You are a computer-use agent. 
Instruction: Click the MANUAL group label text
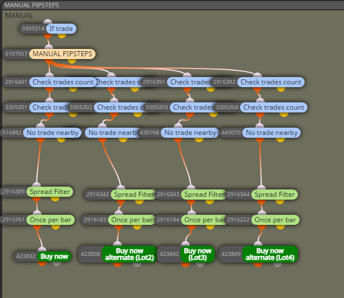[x=19, y=16]
